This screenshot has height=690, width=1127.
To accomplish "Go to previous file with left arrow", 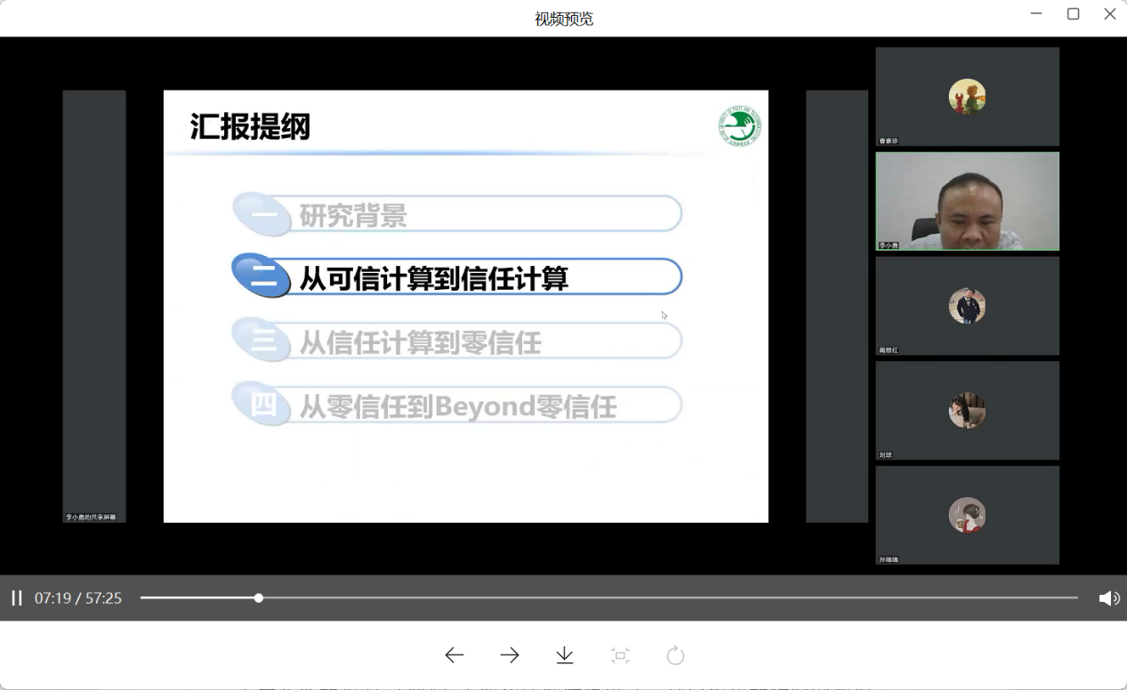I will pyautogui.click(x=455, y=655).
